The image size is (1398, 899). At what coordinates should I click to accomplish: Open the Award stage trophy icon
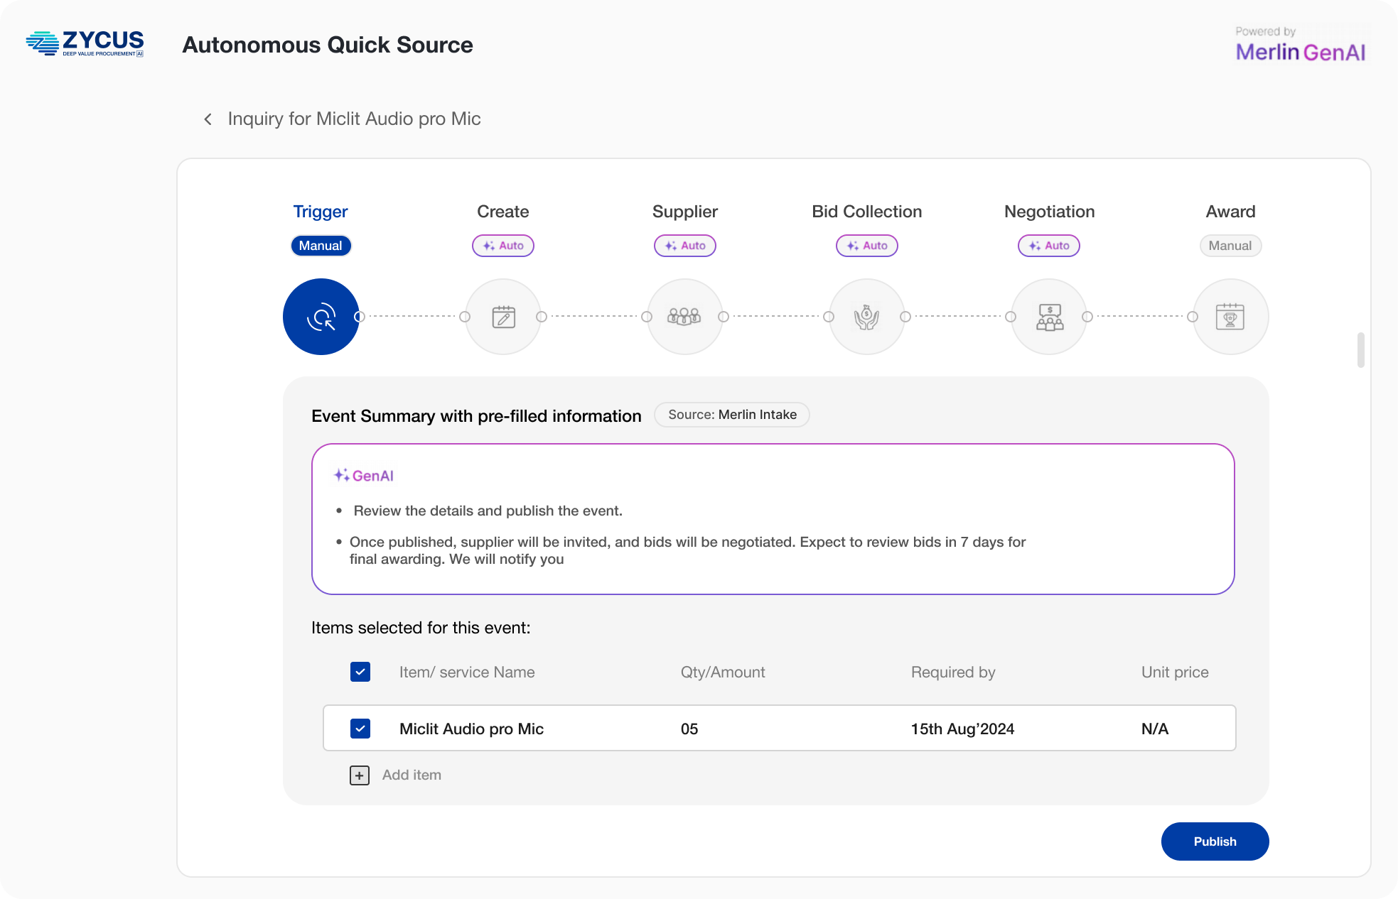click(x=1231, y=317)
